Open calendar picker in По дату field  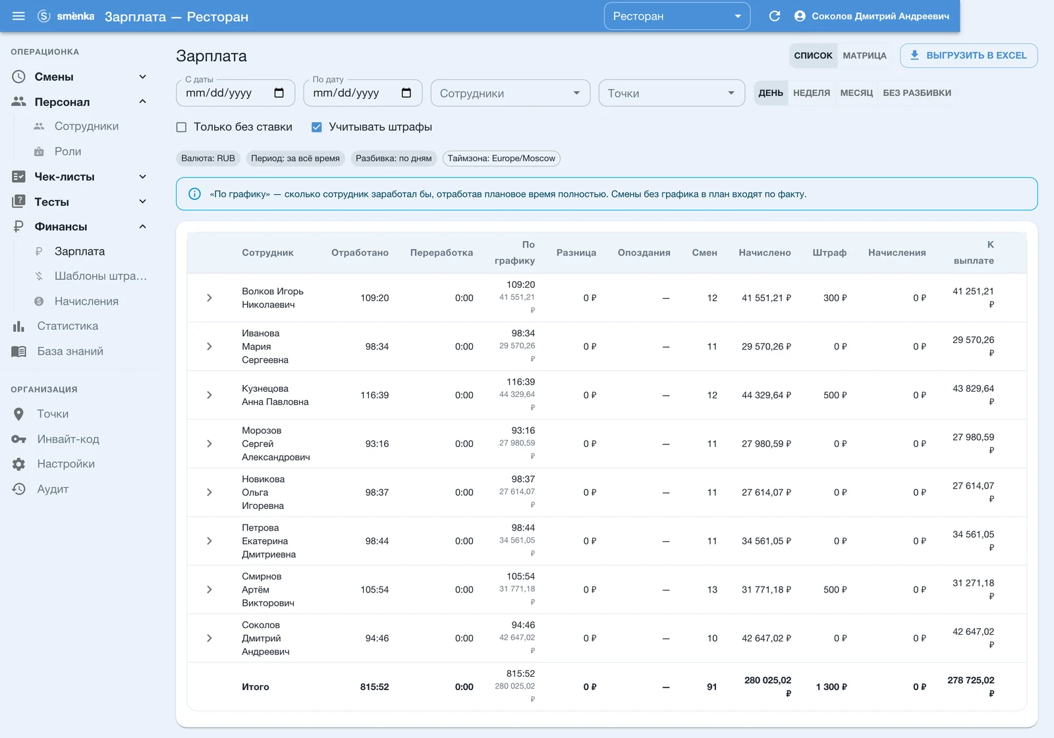pos(406,93)
